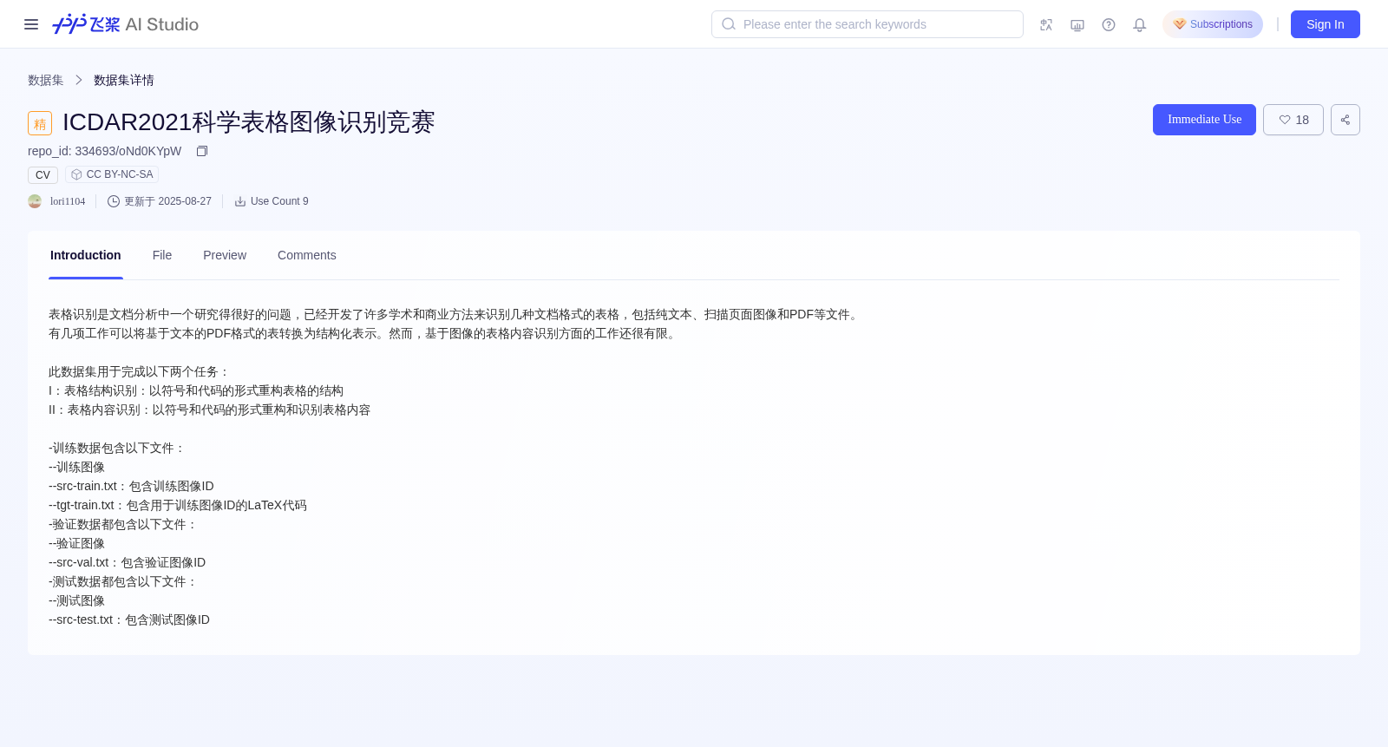Copy the repo_id with the copy icon
Viewport: 1388px width, 747px height.
pyautogui.click(x=202, y=151)
